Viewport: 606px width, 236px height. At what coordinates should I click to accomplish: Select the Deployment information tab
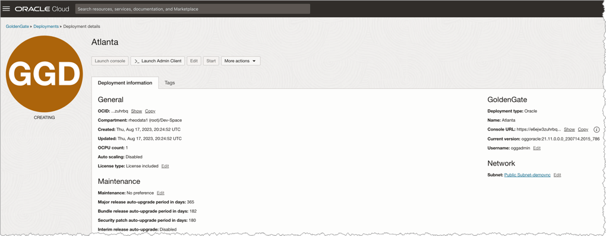[x=125, y=83]
